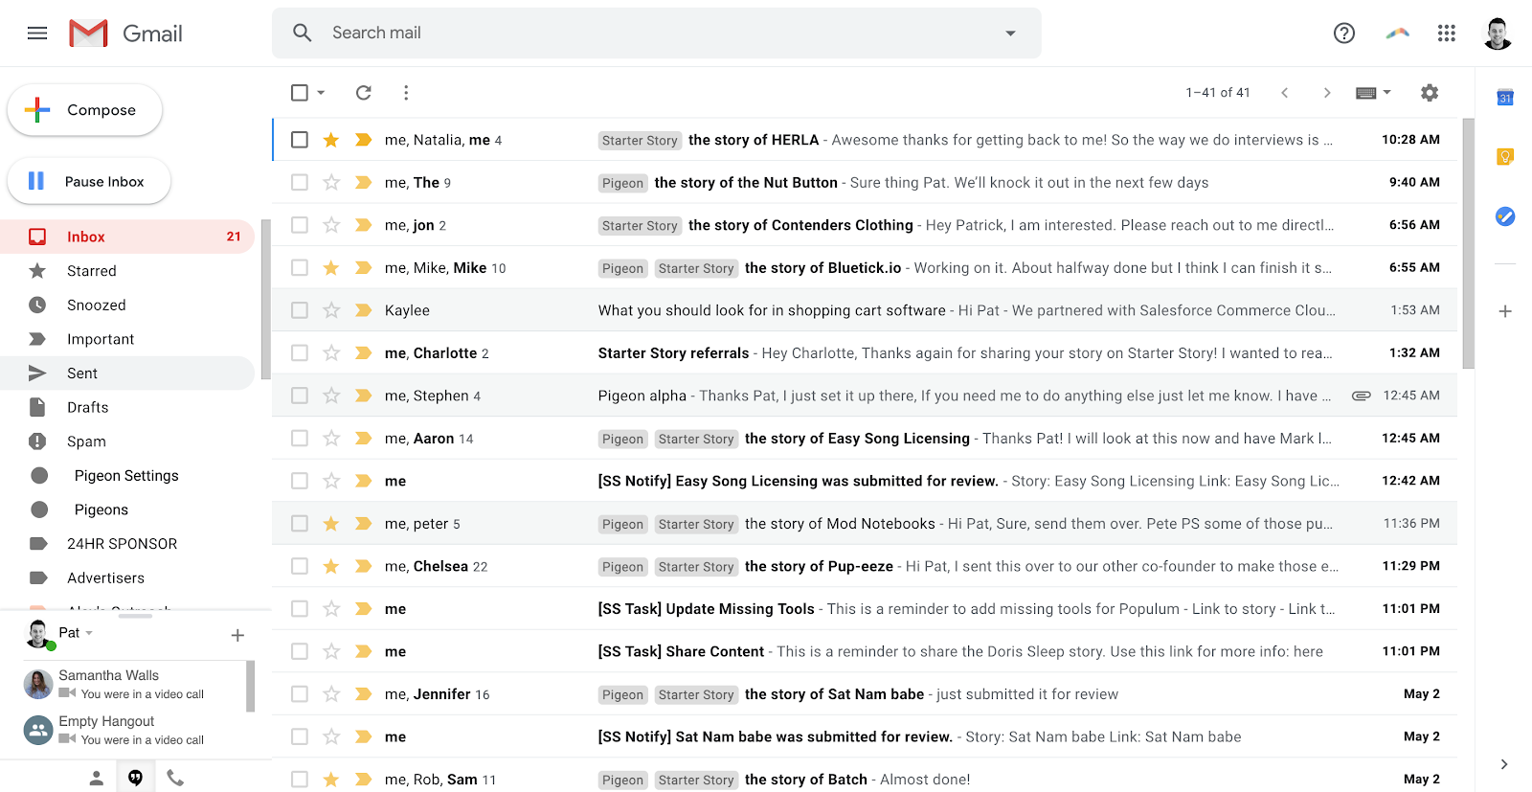Get add-ons with the plus icon
Image resolution: width=1532 pixels, height=792 pixels.
[x=1505, y=311]
